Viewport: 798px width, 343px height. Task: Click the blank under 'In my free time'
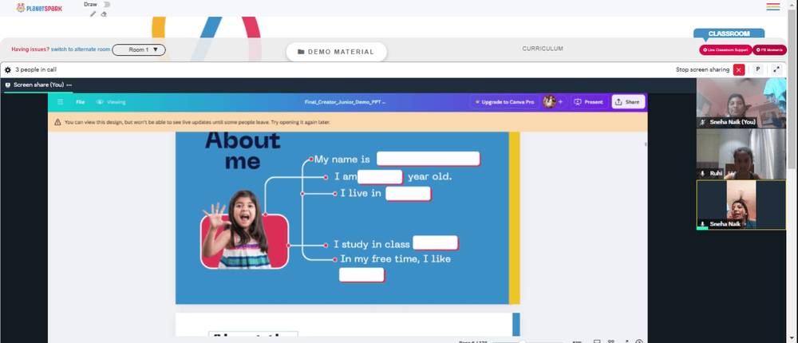[x=361, y=275]
